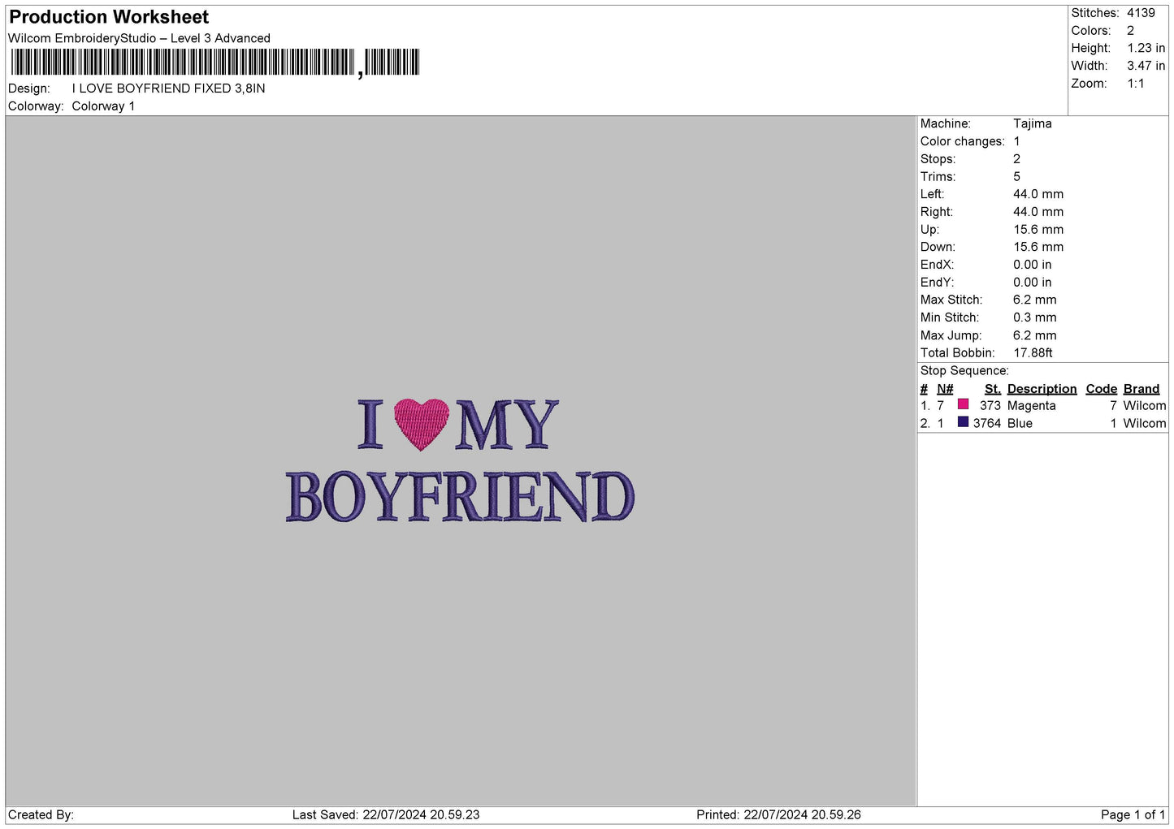Click the Production Worksheet title
Image resolution: width=1174 pixels, height=829 pixels.
pos(109,17)
